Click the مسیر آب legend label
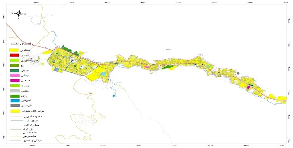Viewport: 293px width, 148px height. 32,121
